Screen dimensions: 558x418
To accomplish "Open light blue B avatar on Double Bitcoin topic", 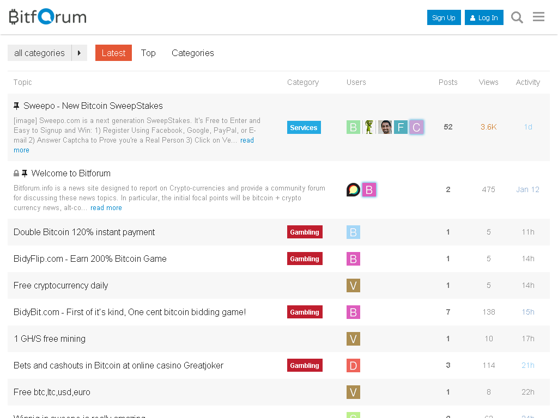I will click(x=353, y=232).
